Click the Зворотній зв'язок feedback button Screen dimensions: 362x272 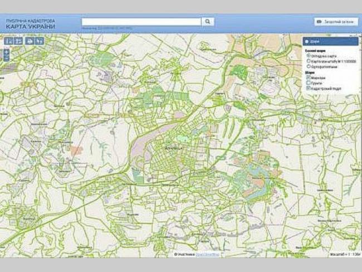point(336,22)
